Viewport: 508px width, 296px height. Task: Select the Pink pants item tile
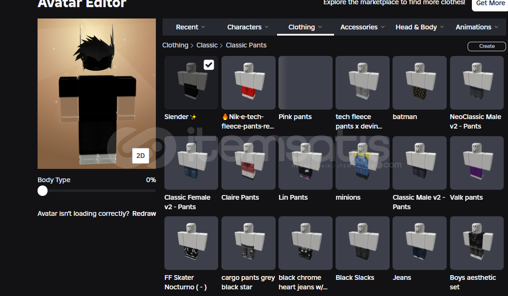pyautogui.click(x=306, y=83)
